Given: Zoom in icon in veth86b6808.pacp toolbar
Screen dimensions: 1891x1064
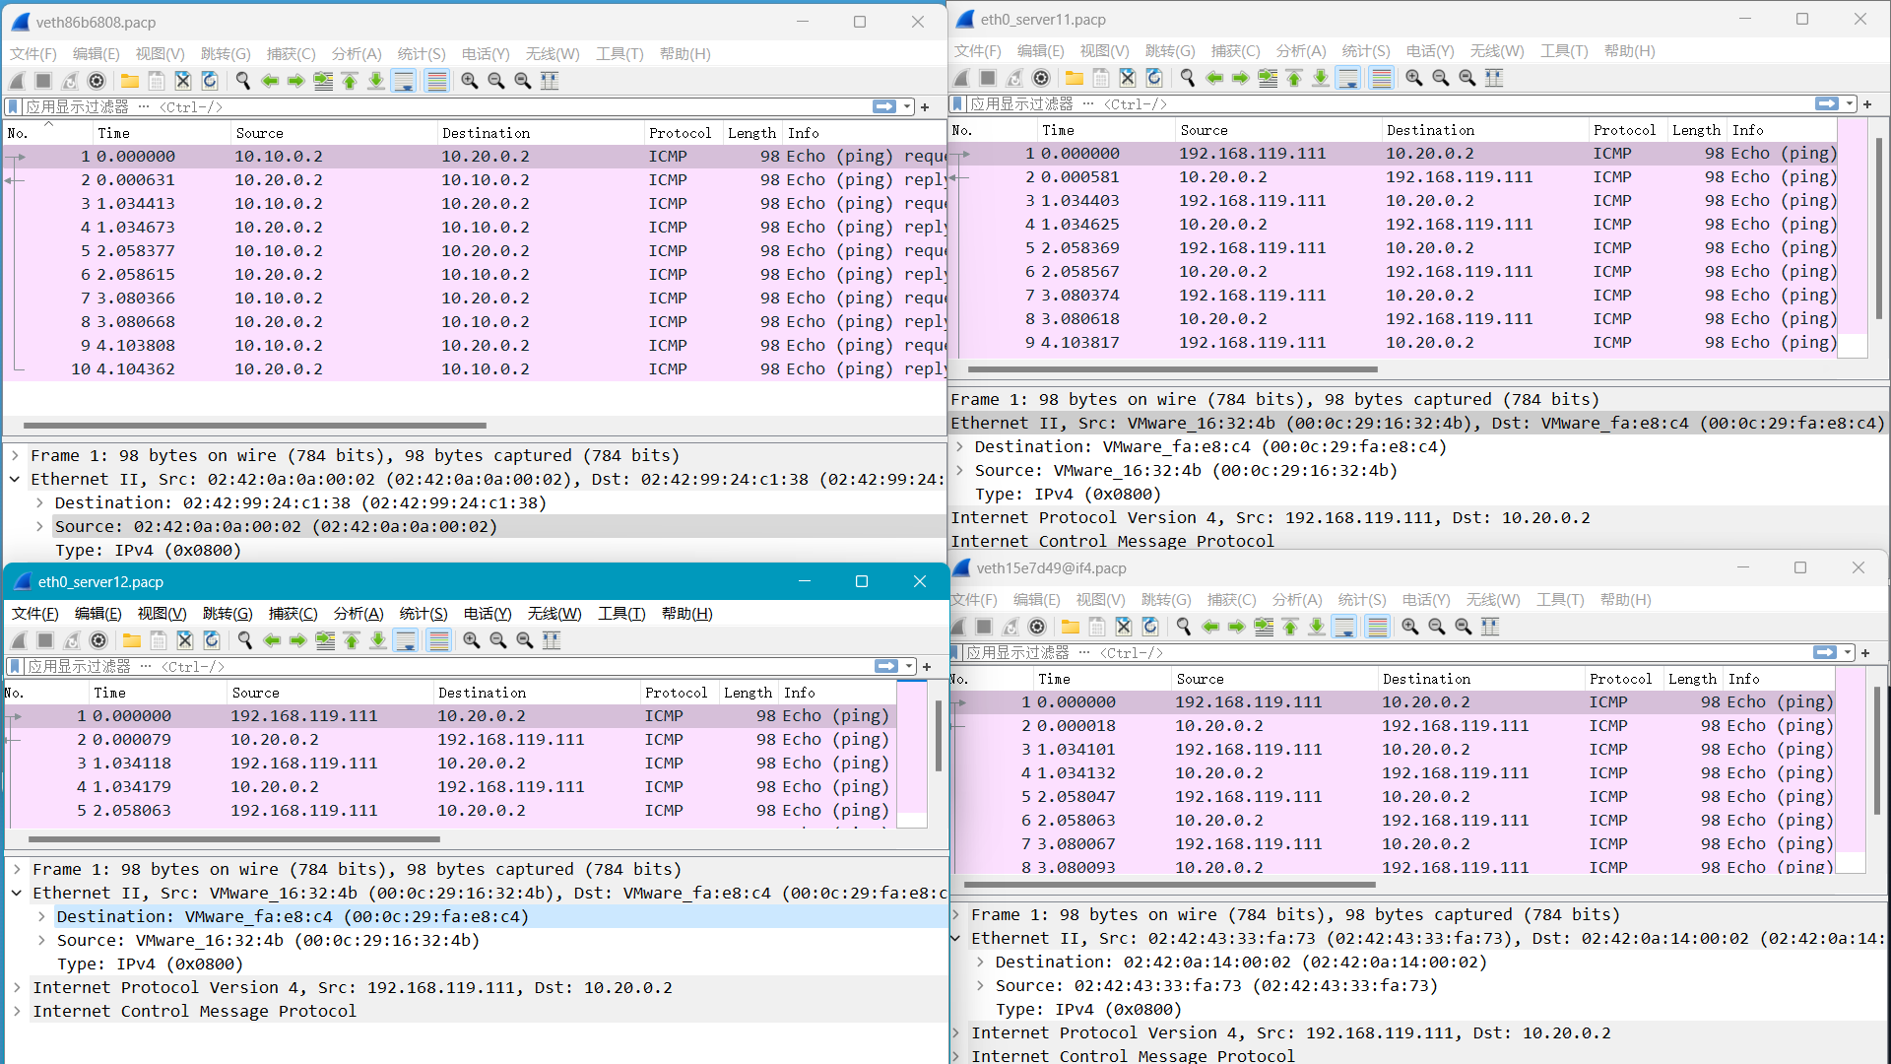Looking at the screenshot, I should point(470,81).
